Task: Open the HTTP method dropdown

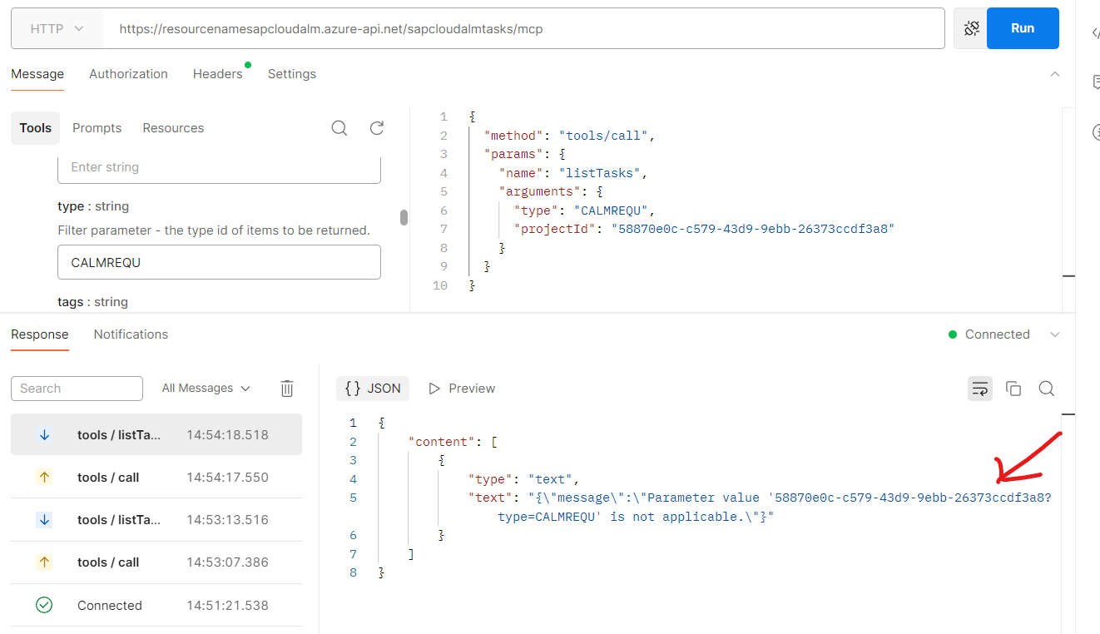Action: pos(57,27)
